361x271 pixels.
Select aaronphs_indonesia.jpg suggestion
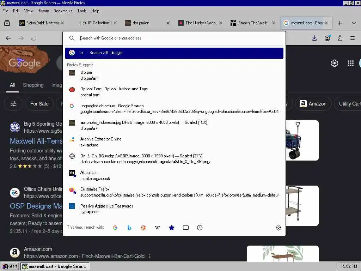174,125
